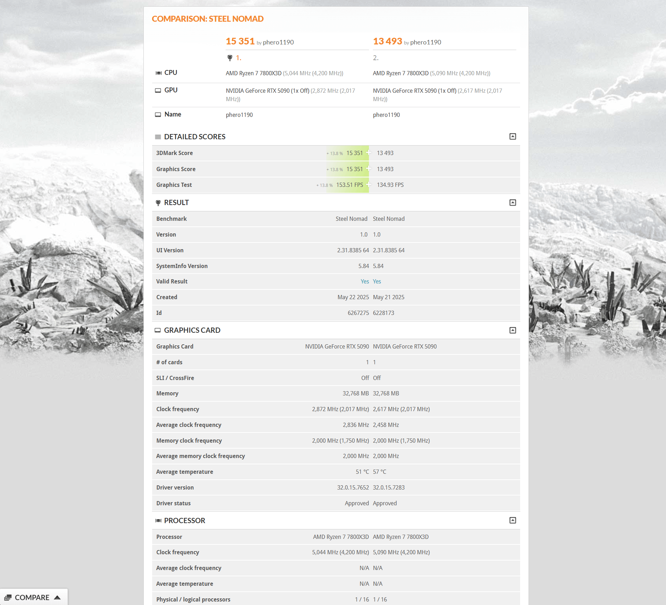Screen dimensions: 666x605
Task: Click the Graphics Card section icon
Action: [158, 330]
